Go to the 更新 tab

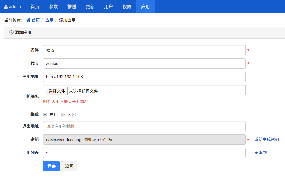[90, 7]
